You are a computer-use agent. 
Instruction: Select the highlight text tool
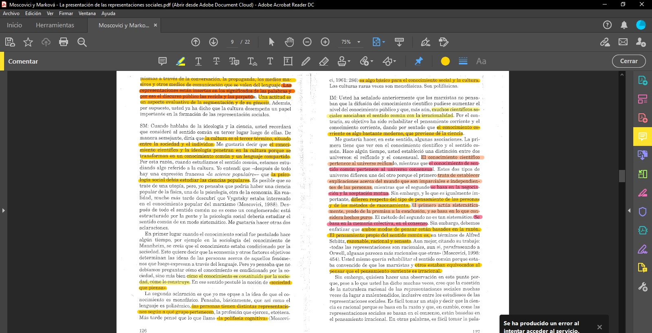coord(181,61)
